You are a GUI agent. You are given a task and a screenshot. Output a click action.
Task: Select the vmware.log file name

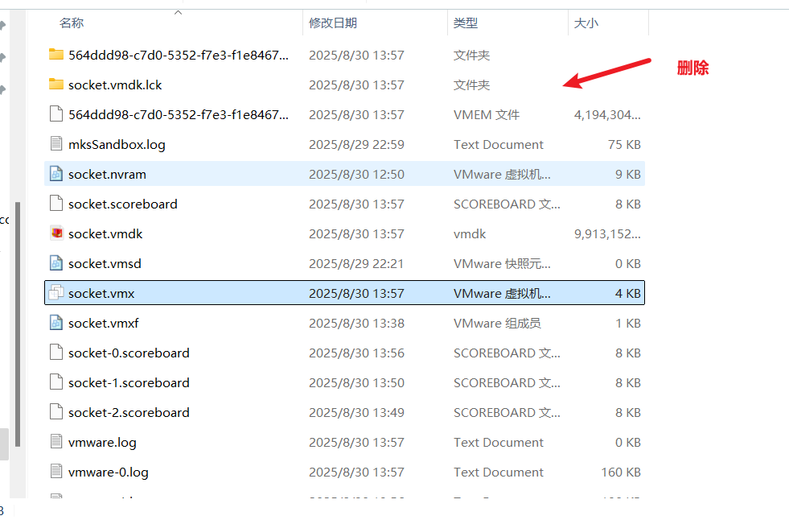pos(102,442)
